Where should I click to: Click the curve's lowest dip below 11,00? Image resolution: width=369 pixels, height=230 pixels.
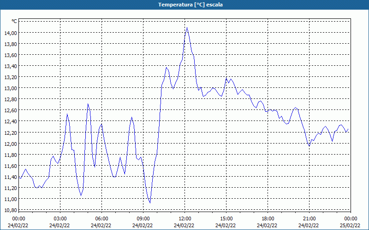(150, 202)
